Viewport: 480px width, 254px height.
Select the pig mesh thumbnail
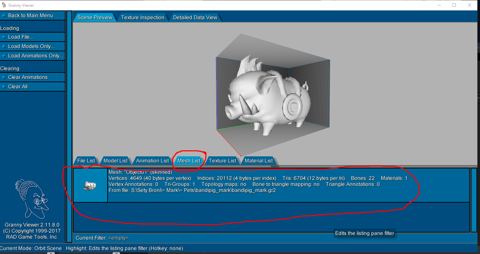coord(90,186)
